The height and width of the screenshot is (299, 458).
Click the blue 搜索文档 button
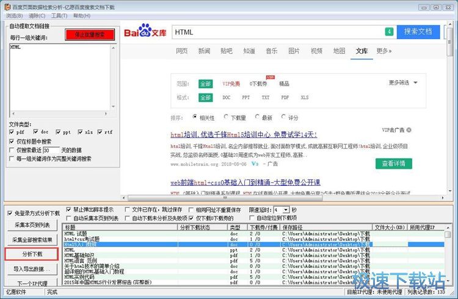[x=418, y=32]
